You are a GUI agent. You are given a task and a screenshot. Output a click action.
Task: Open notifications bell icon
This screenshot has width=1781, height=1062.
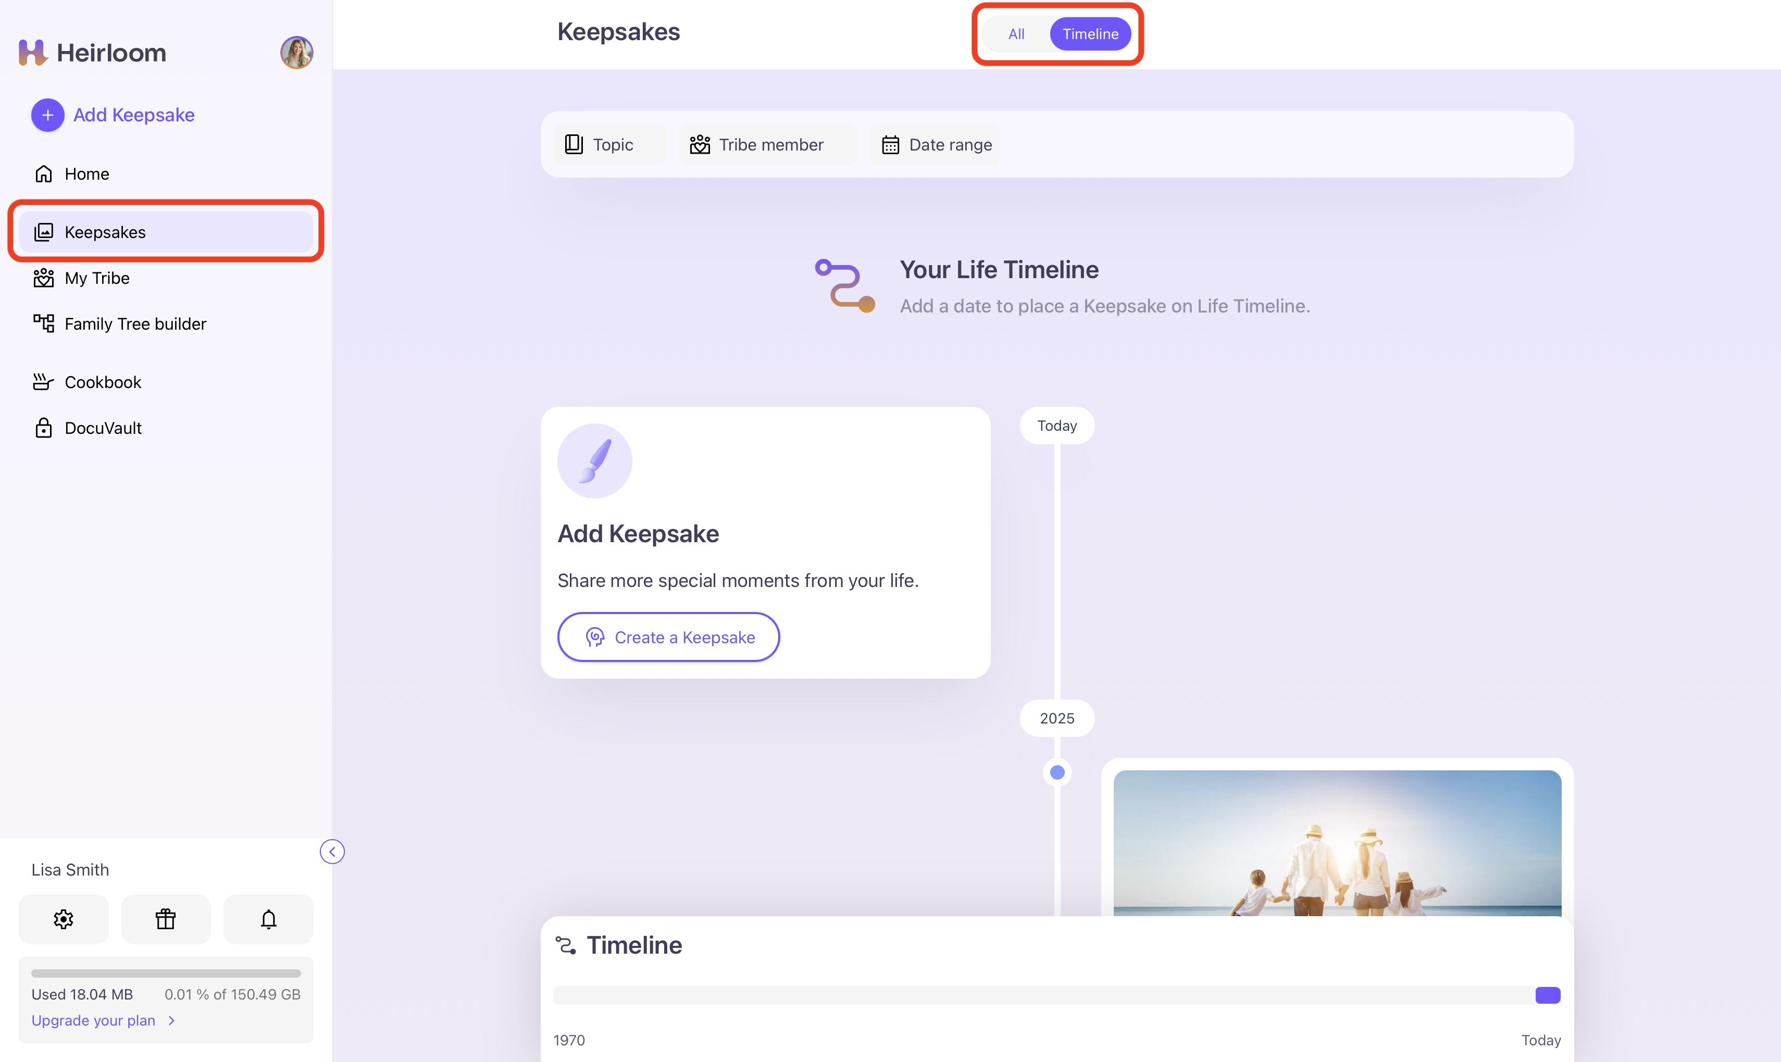click(x=268, y=919)
